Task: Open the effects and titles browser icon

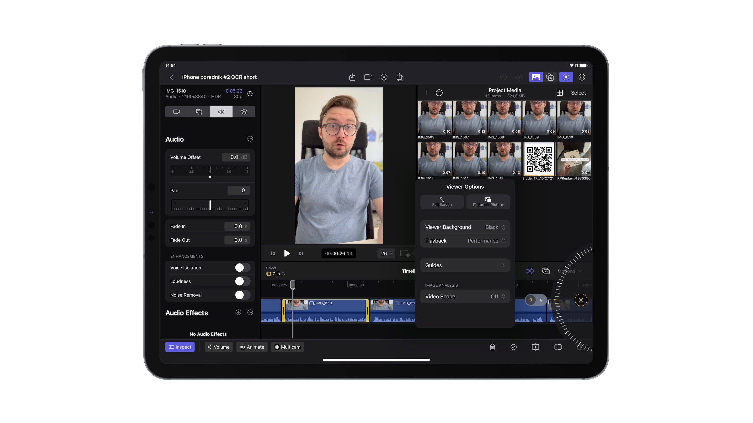Action: pyautogui.click(x=550, y=77)
